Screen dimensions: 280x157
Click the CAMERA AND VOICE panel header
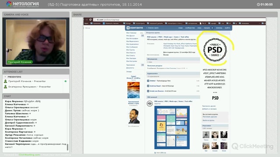click(36, 14)
